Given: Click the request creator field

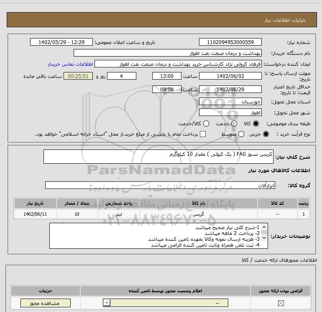Looking at the screenshot, I should tap(178, 64).
